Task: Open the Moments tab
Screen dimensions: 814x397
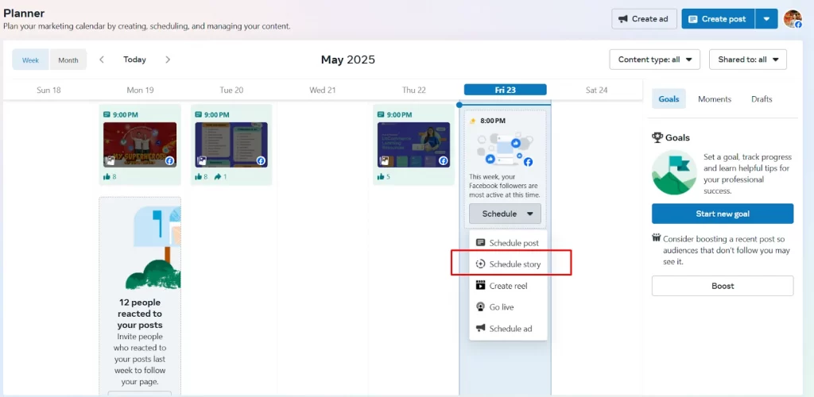Action: pyautogui.click(x=715, y=99)
